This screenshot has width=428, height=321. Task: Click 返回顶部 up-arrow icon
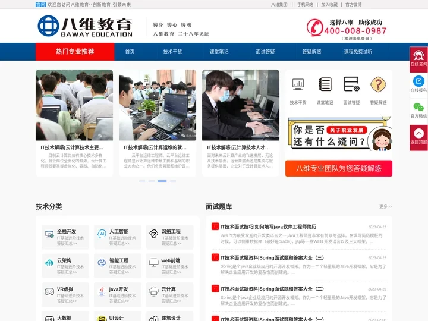(x=418, y=134)
